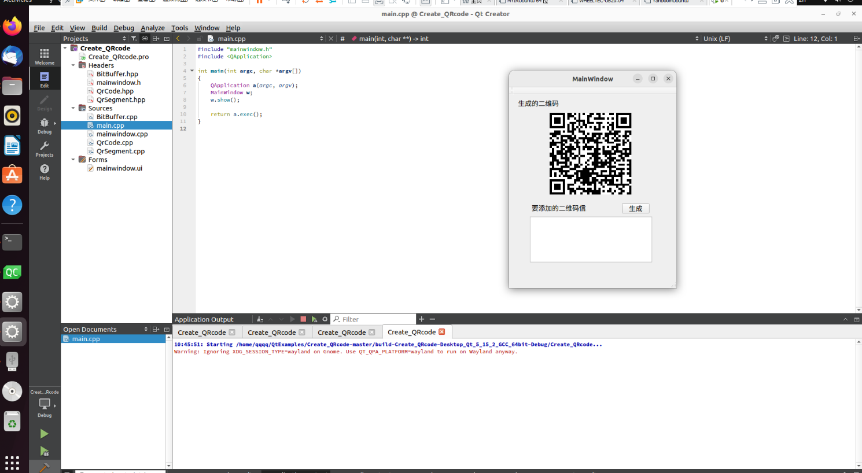Viewport: 862px width, 473px height.
Task: Open Create_QRcode.pro in project tree
Action: [x=119, y=57]
